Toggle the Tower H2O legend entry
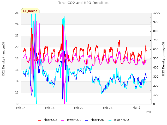This screenshot has width=167, height=125. [x=119, y=120]
